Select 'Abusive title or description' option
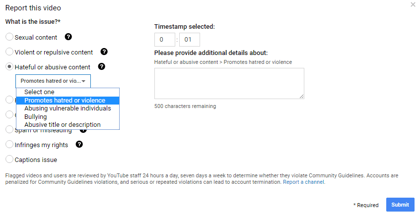This screenshot has height=215, width=420. tap(63, 125)
